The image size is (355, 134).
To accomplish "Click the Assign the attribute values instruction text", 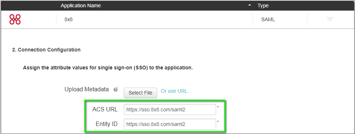I will click(108, 68).
